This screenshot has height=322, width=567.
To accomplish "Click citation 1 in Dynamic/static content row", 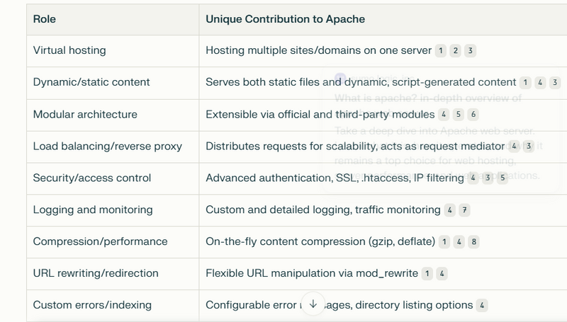I will [525, 83].
